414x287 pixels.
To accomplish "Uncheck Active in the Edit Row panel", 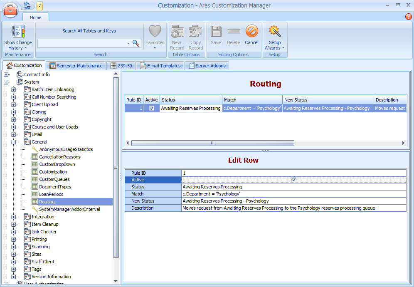I will 294,180.
